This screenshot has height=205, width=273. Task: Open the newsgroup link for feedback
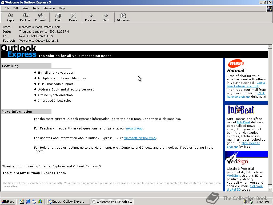click(x=134, y=128)
